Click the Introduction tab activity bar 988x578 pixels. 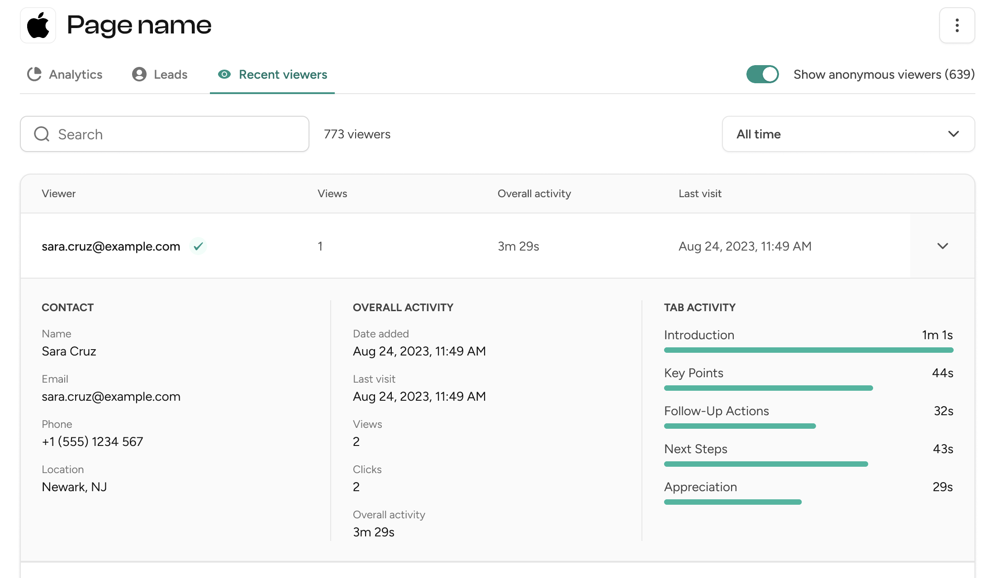pyautogui.click(x=808, y=350)
